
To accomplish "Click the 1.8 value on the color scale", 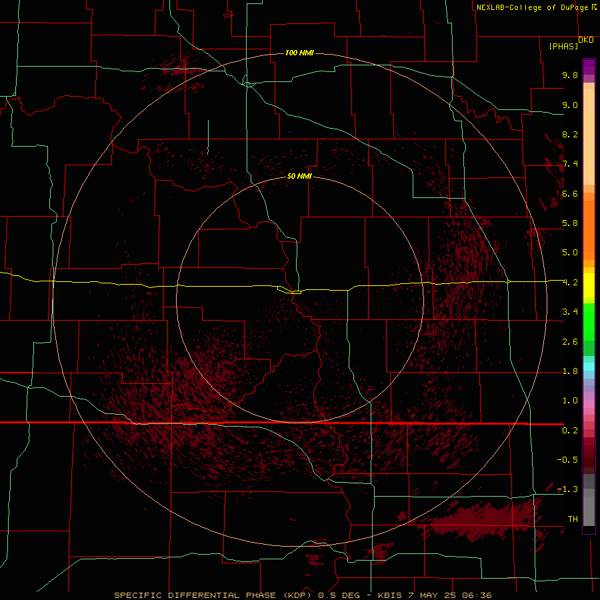I will [x=570, y=371].
